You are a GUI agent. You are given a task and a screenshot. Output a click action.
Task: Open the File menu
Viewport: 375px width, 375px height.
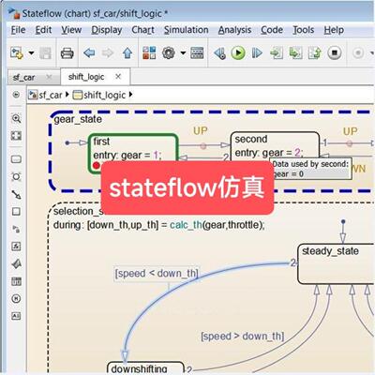pyautogui.click(x=18, y=30)
